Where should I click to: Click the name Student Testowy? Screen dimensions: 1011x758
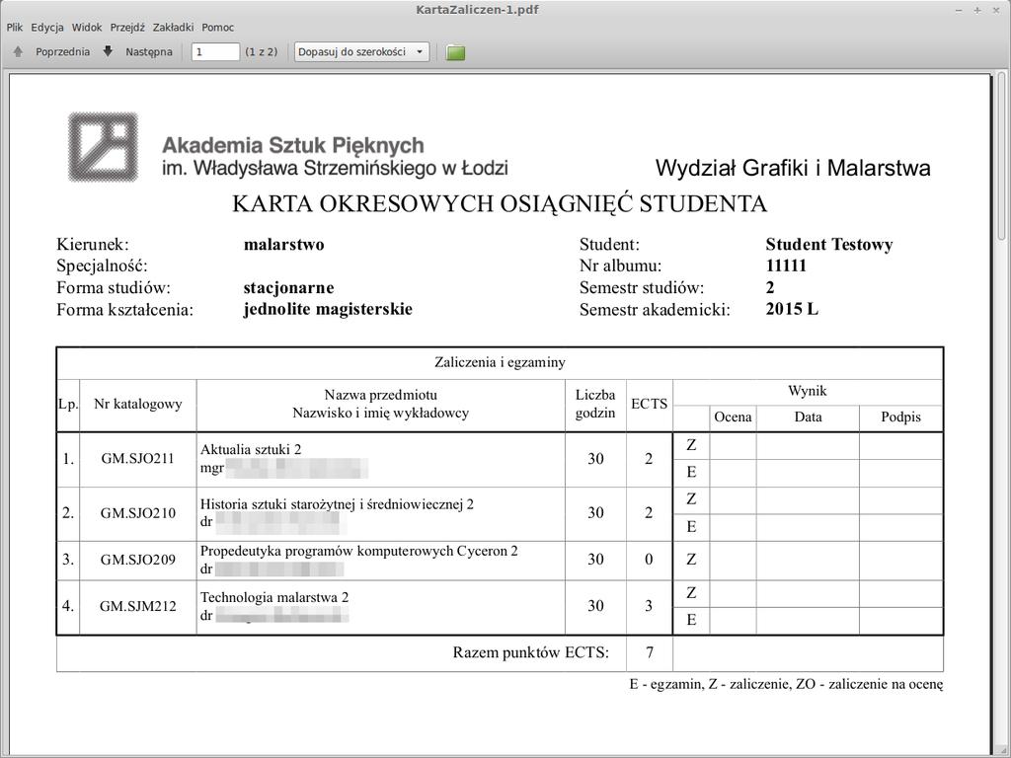(x=829, y=245)
